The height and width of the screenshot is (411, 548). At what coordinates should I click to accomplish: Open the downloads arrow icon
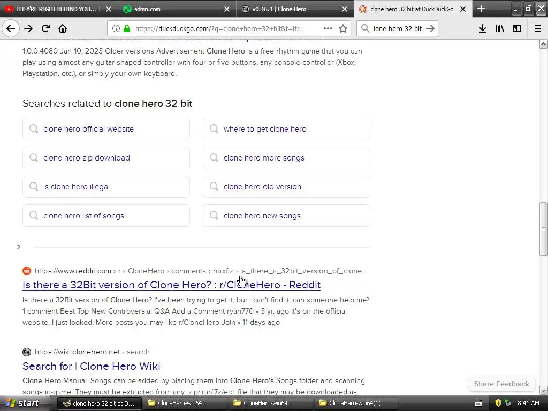tap(483, 28)
